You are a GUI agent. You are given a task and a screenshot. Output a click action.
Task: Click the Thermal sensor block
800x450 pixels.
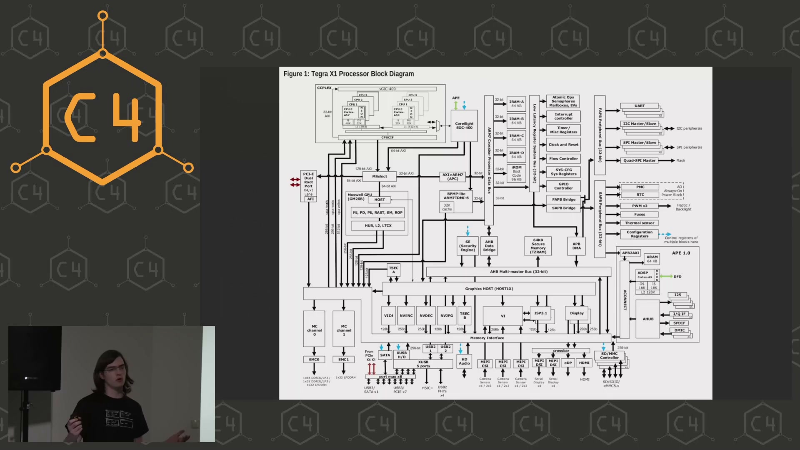click(x=640, y=223)
